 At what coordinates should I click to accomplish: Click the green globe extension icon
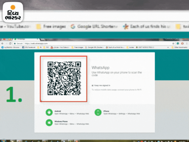178,44
